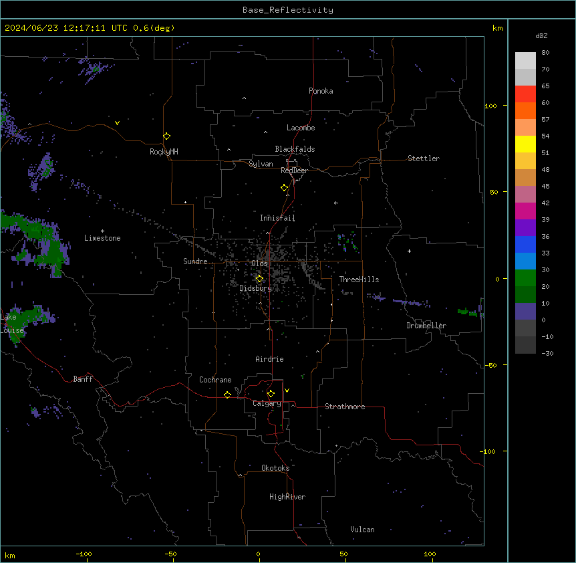Click the Lake Louise label
The image size is (576, 563).
(x=11, y=324)
